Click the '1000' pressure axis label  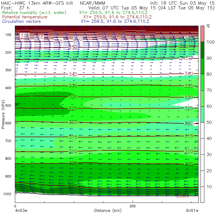point(7,194)
